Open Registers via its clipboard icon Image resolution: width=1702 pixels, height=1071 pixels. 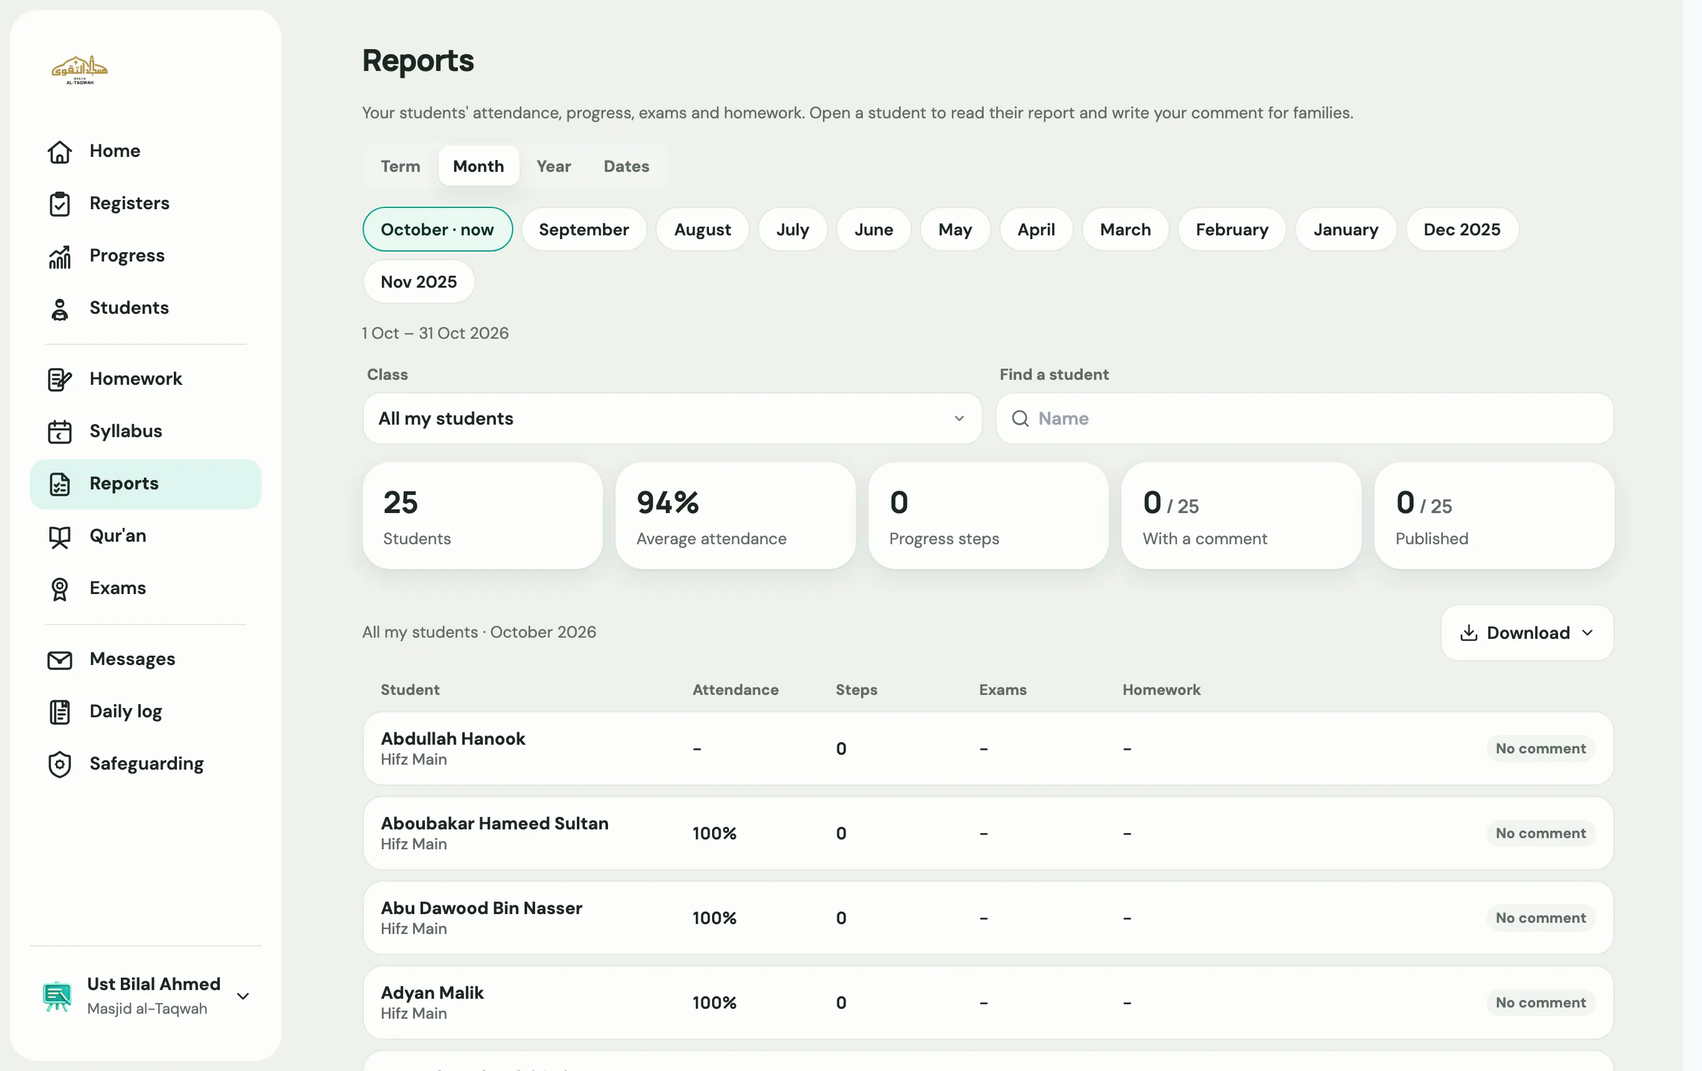pos(59,204)
